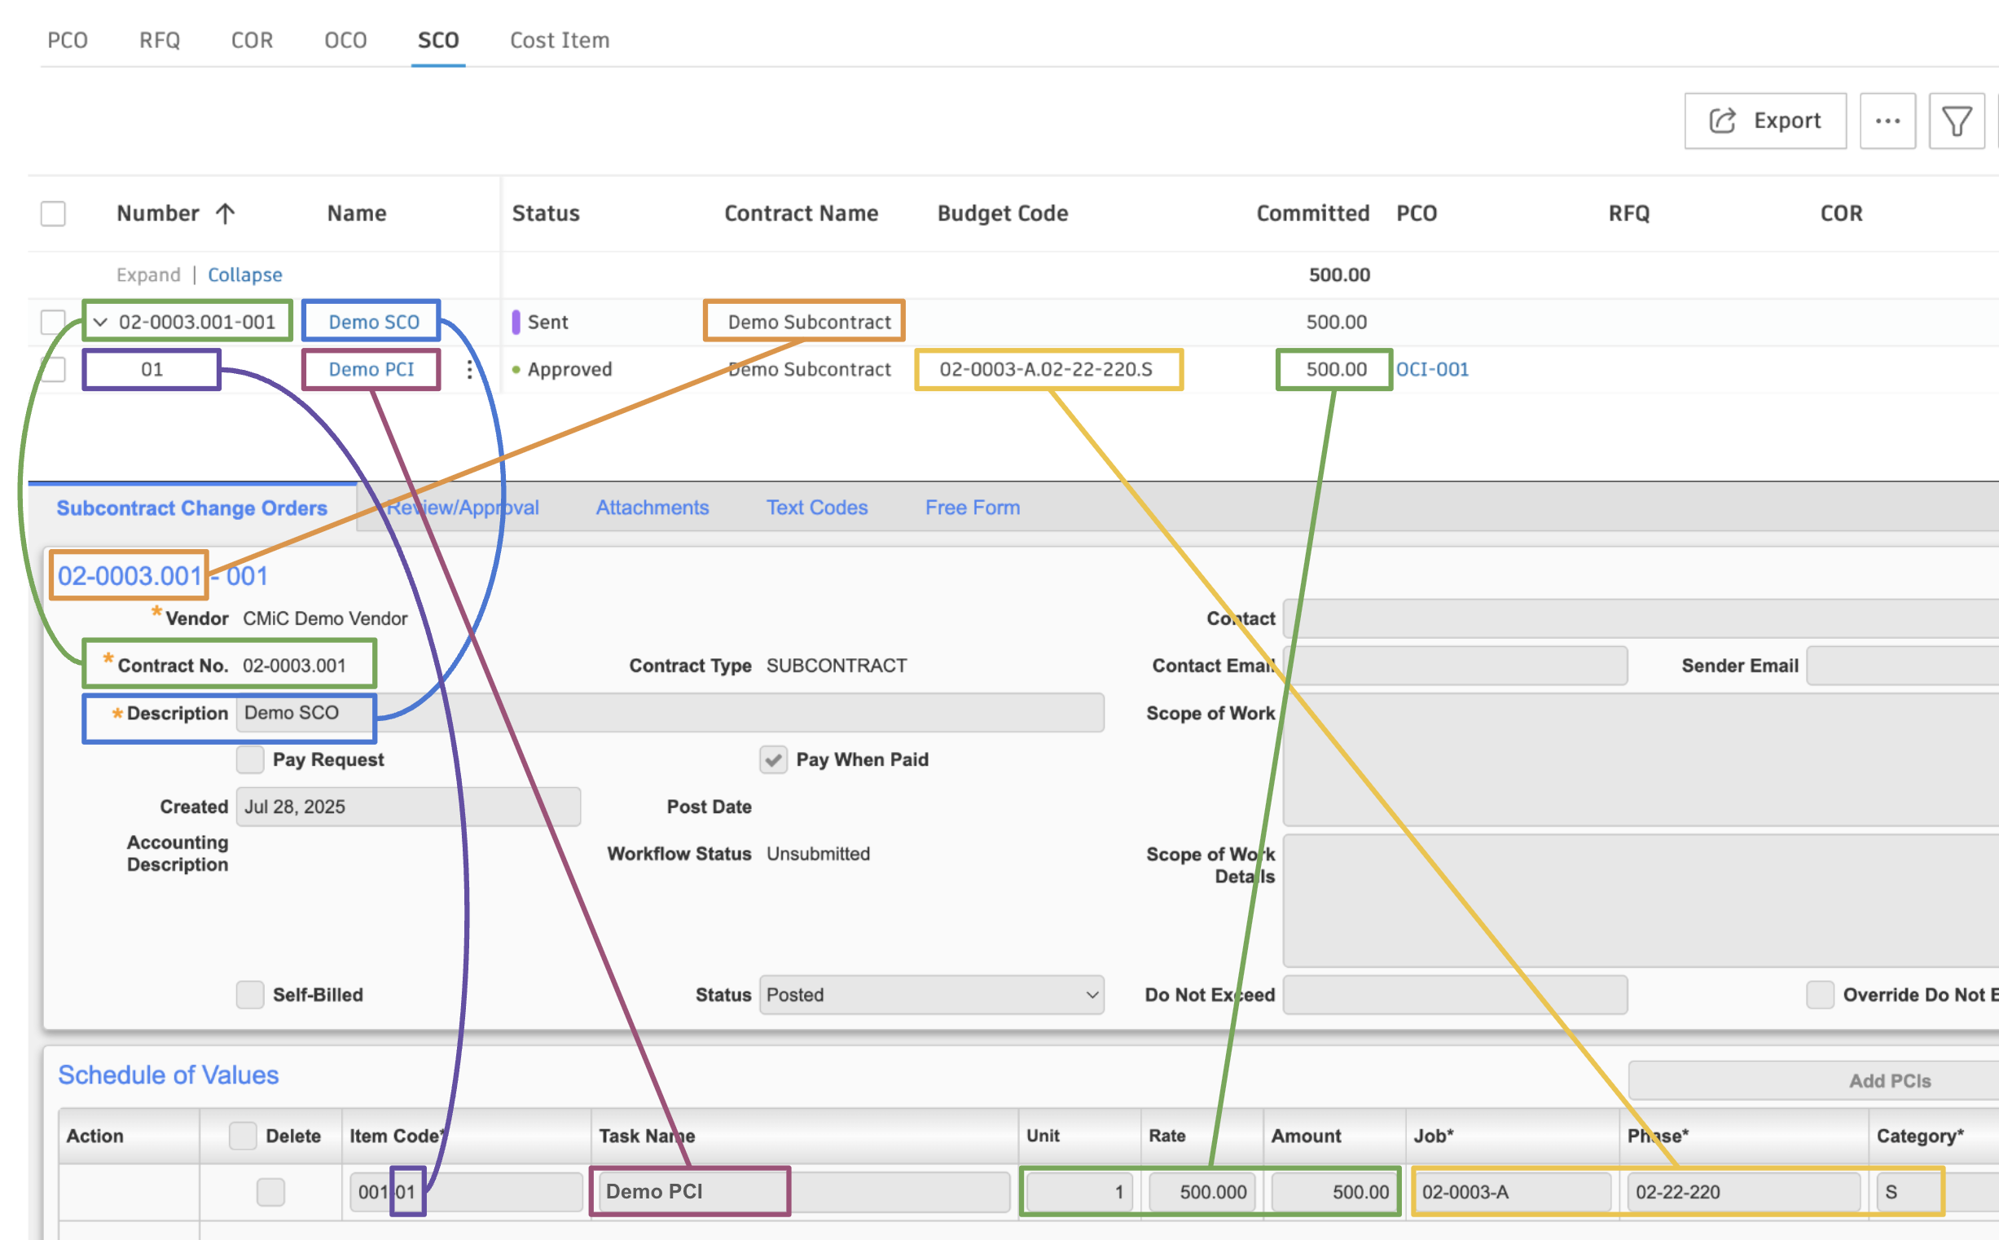
Task: Click the Committed column header
Action: click(1313, 213)
